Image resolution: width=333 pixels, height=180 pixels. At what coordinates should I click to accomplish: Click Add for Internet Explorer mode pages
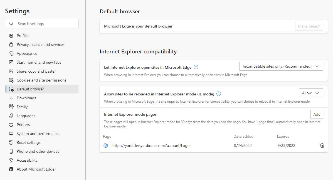tap(317, 114)
